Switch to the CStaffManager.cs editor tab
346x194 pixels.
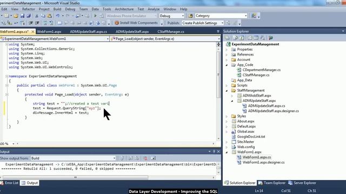(171, 32)
